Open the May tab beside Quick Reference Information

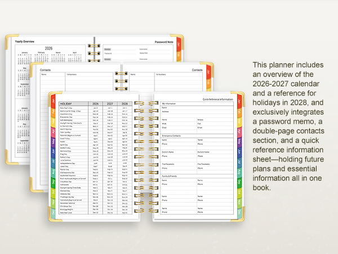pos(239,142)
